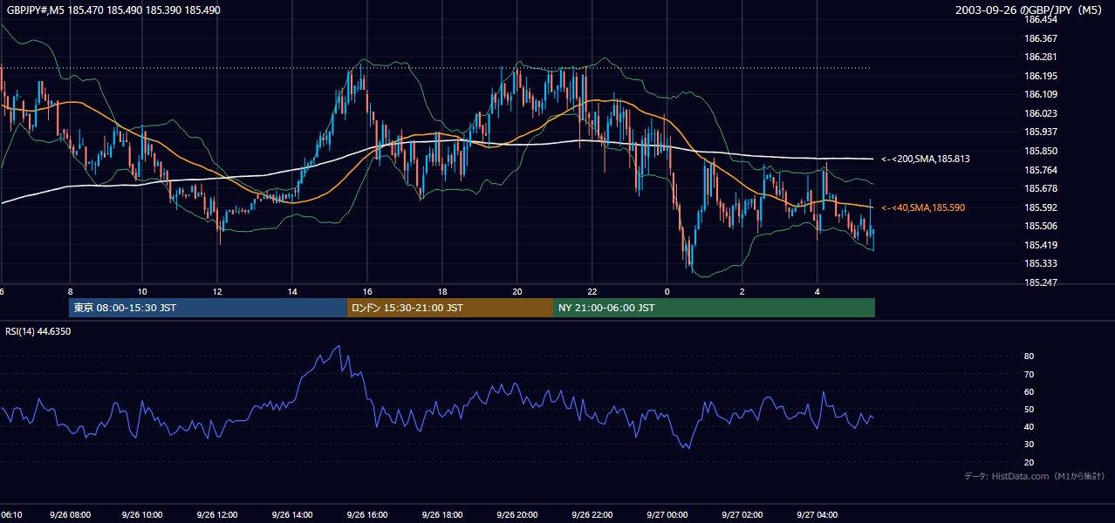Click price level 185.850 on the axis
This screenshot has height=523, width=1115.
click(1040, 151)
